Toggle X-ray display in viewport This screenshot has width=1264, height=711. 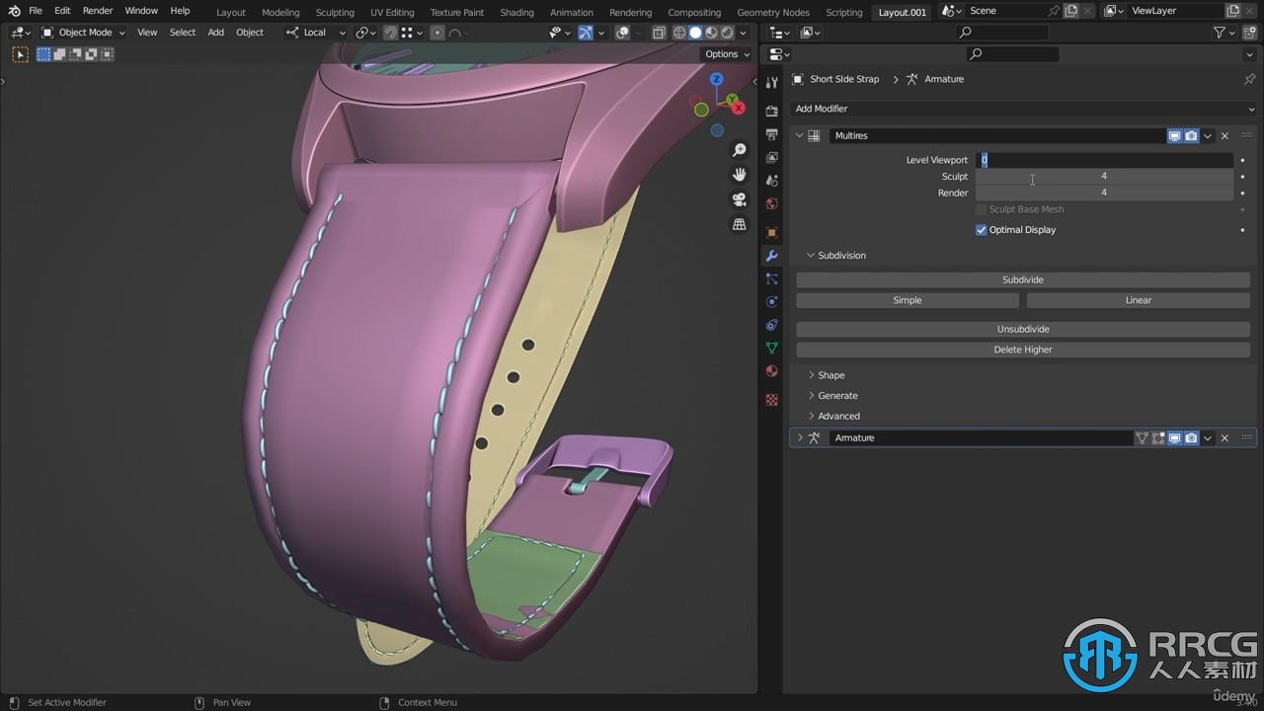[x=659, y=33]
